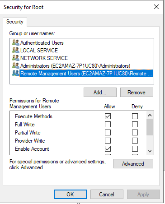Open Advanced security settings

point(133,164)
